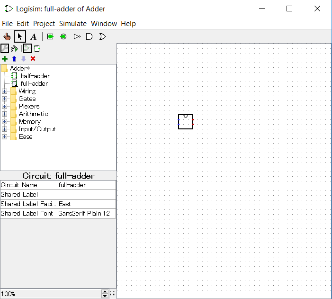332x299 pixels.
Task: Expand the Wiring library folder
Action: 5,91
